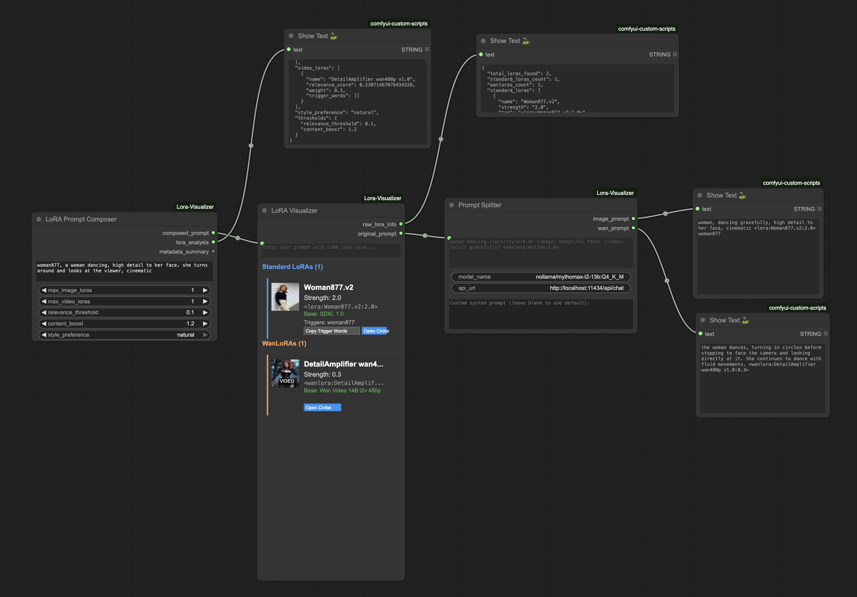857x597 pixels.
Task: Click the link midpoint dot leaving raw_lora_info
Action: tap(441, 139)
